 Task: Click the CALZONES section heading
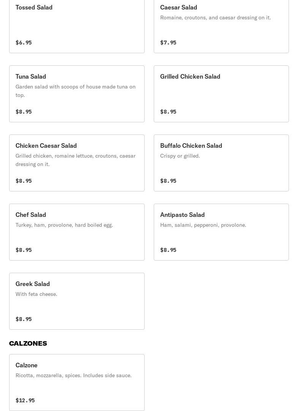(x=28, y=343)
